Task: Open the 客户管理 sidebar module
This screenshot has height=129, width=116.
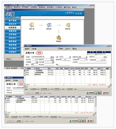Action: pos(13,21)
